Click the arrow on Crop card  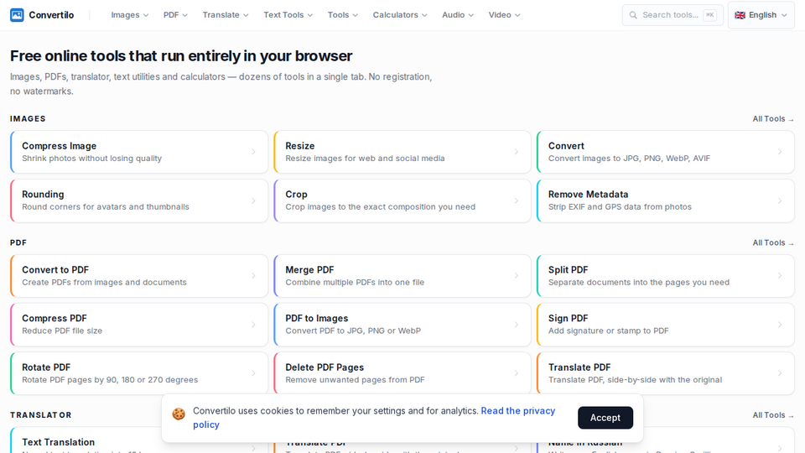click(x=517, y=200)
